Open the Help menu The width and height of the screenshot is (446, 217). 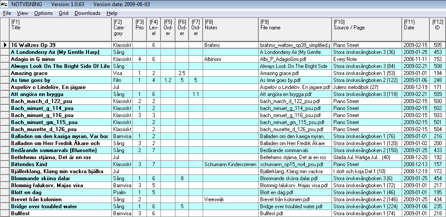[x=112, y=13]
